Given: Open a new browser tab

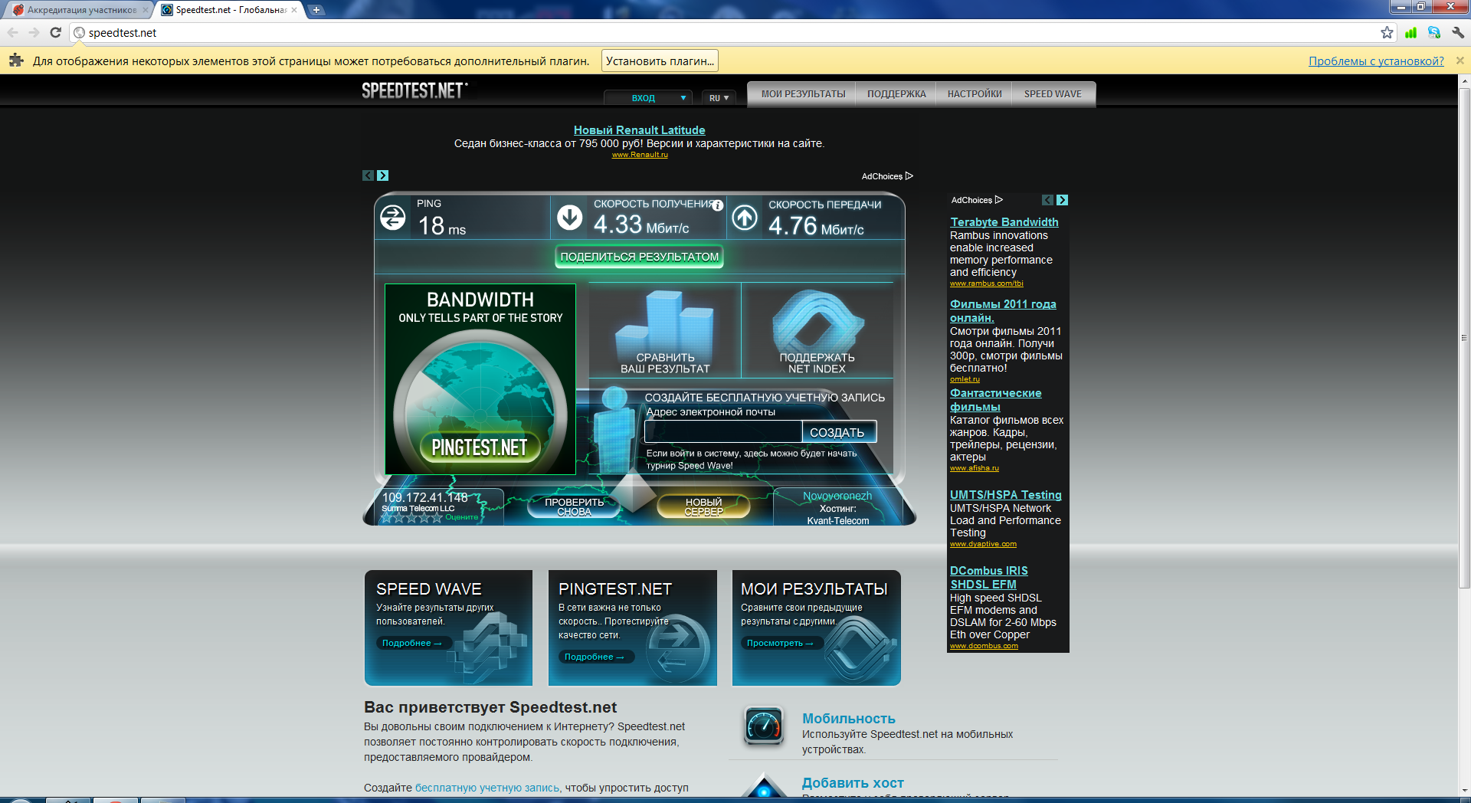Looking at the screenshot, I should coord(316,10).
